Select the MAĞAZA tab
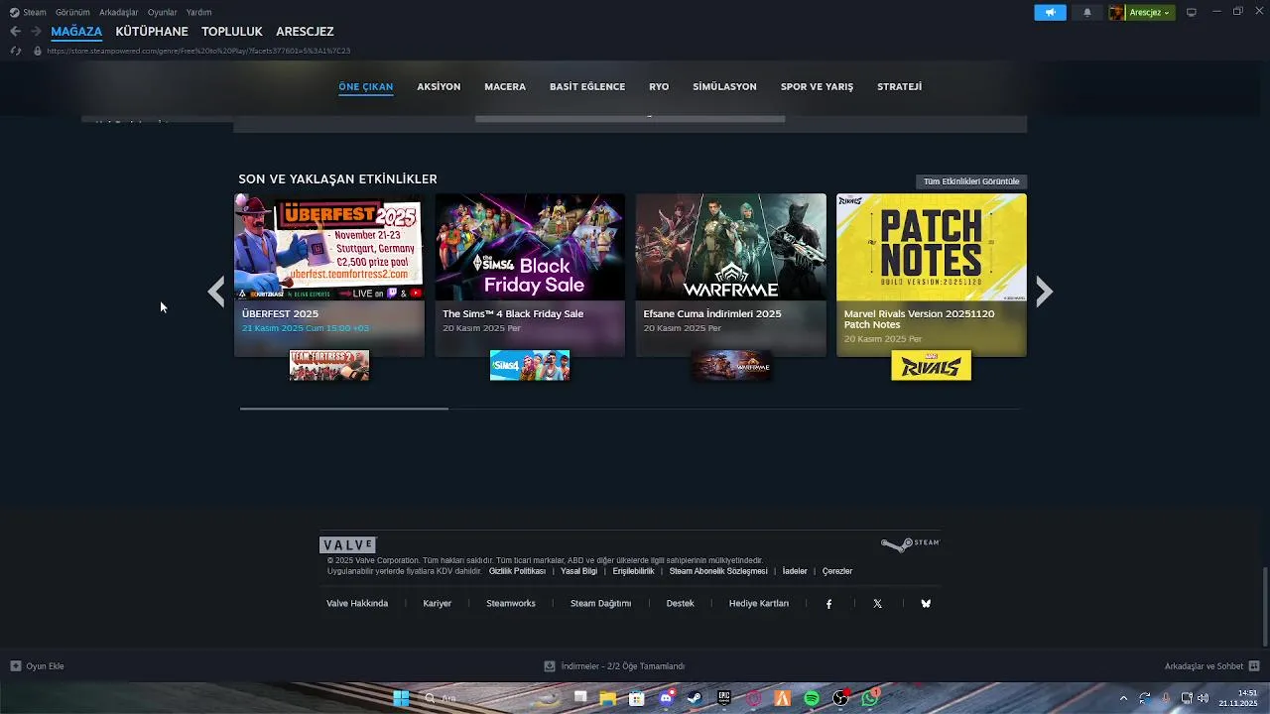The height and width of the screenshot is (714, 1270). tap(76, 32)
